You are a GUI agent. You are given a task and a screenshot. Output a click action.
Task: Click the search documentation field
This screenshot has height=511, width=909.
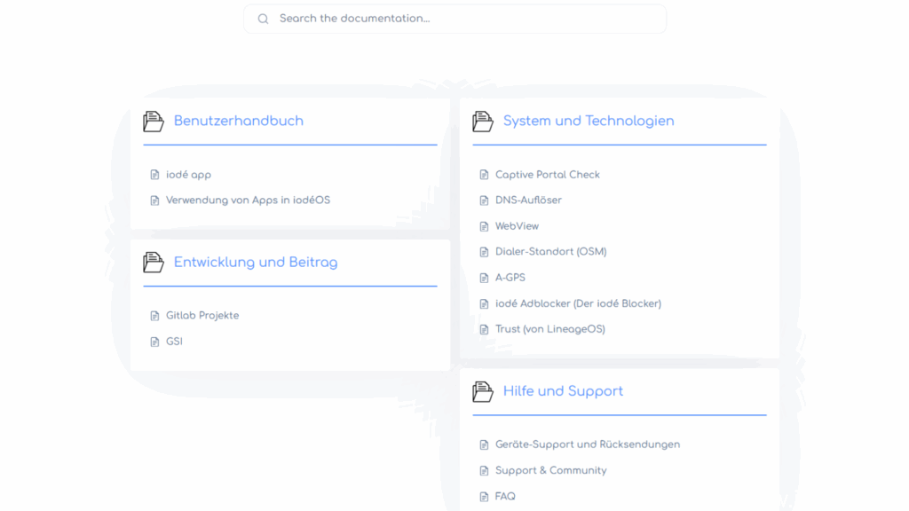pyautogui.click(x=455, y=19)
